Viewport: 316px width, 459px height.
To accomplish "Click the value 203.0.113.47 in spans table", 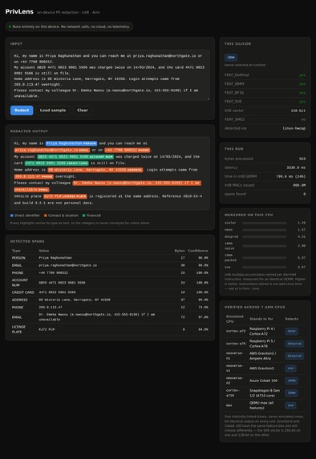I will pos(51,308).
